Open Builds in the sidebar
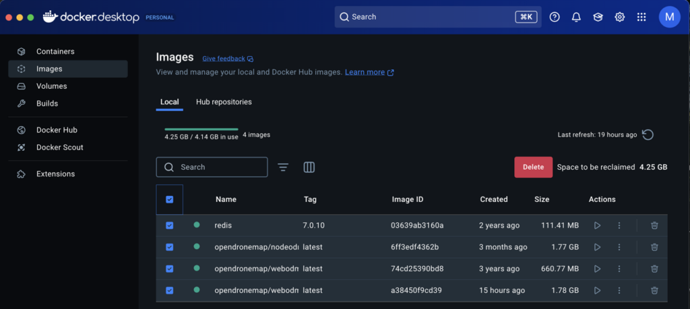690x309 pixels. point(68,104)
